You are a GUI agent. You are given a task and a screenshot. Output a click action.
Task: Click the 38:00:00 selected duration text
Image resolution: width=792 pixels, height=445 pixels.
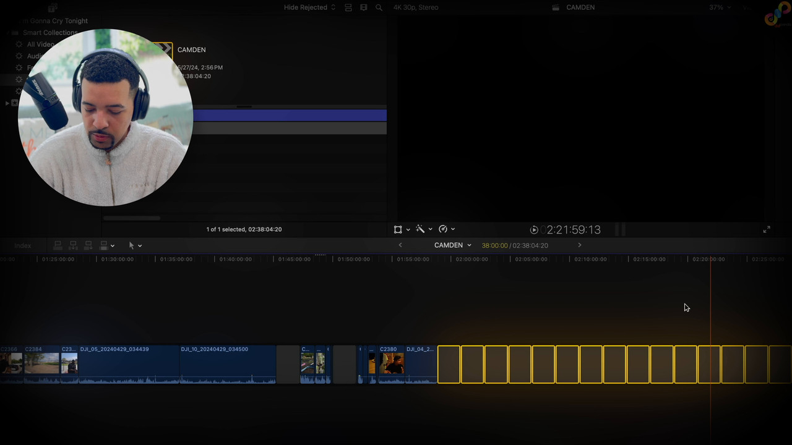point(494,245)
